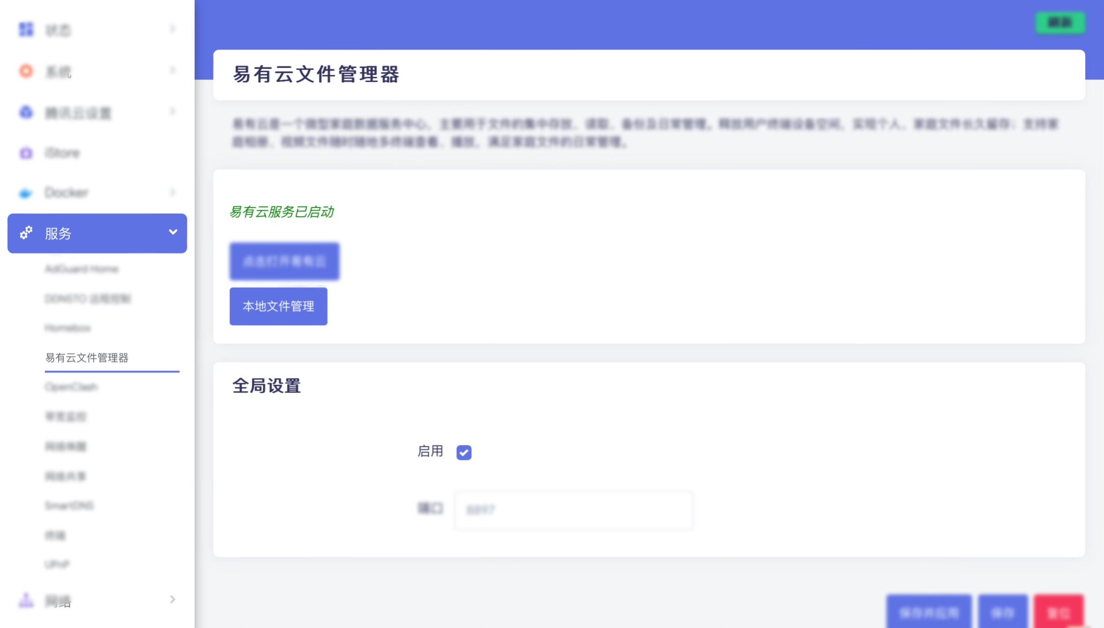Open OpenClash in services list
The width and height of the screenshot is (1104, 628).
point(71,387)
